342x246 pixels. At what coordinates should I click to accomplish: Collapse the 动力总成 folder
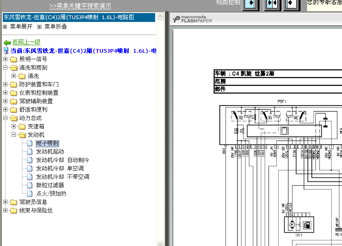(x=6, y=118)
